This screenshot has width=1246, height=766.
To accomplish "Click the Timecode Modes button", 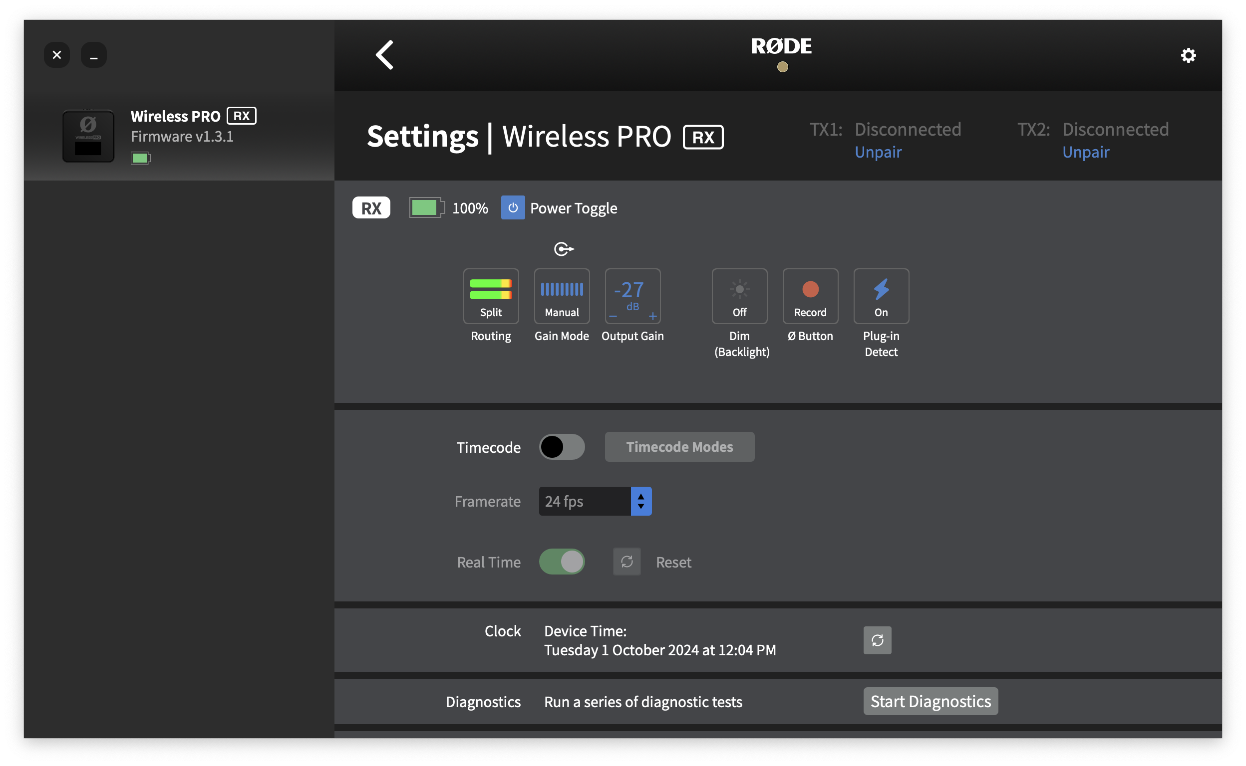I will point(679,447).
